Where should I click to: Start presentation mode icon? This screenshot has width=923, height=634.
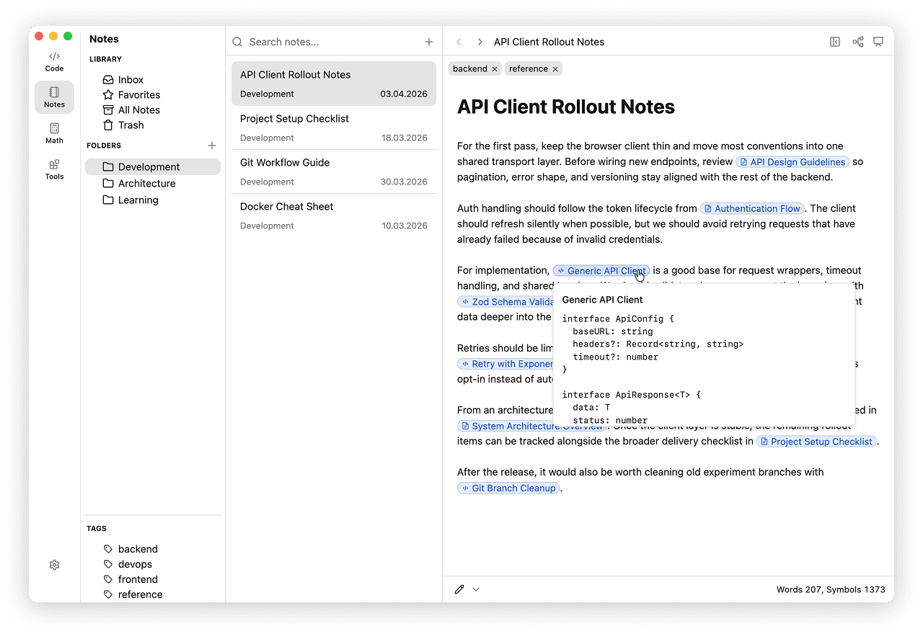878,42
